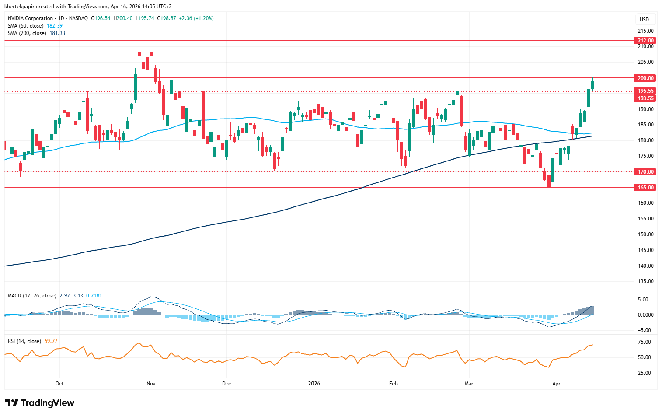Click the 193.55 dotted line price label
Screen dimensions: 662x416
point(645,98)
